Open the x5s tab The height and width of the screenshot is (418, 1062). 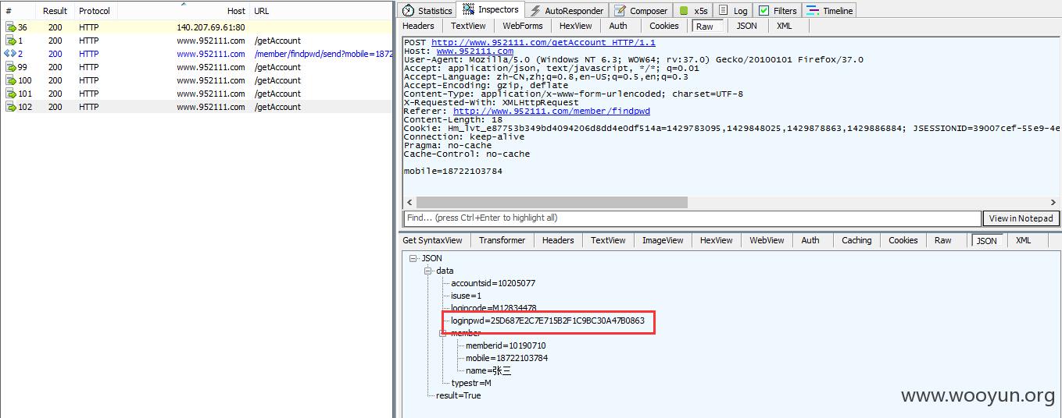coord(693,11)
